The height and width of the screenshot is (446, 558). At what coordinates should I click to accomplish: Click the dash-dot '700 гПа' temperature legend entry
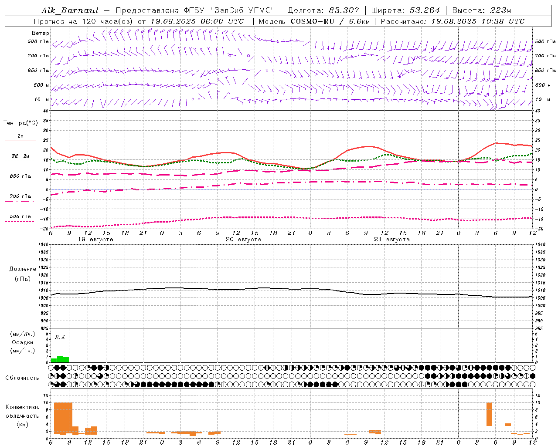coord(20,199)
